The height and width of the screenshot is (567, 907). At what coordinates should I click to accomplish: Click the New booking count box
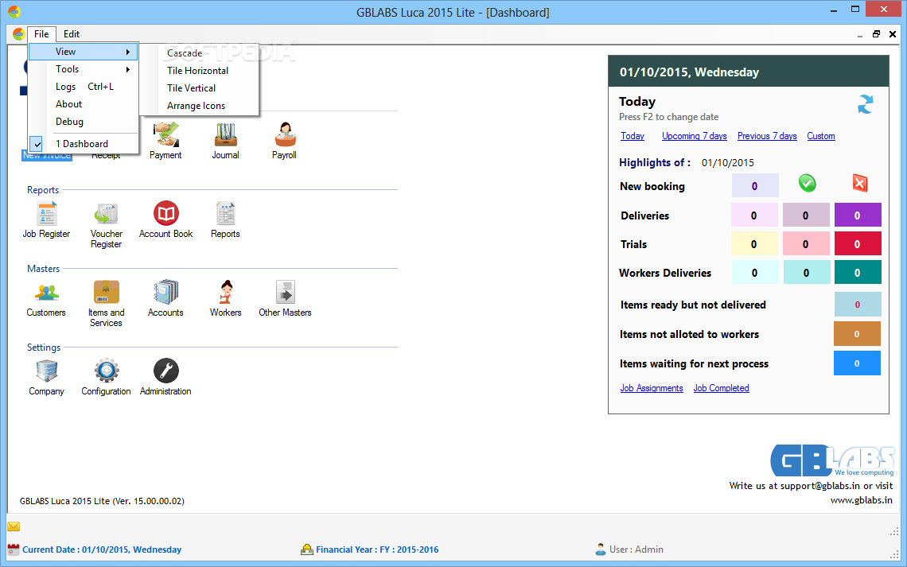click(755, 185)
